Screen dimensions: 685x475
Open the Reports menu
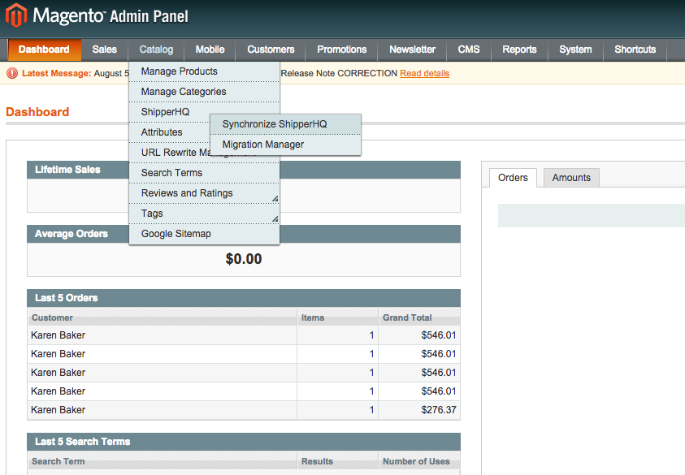pos(519,50)
